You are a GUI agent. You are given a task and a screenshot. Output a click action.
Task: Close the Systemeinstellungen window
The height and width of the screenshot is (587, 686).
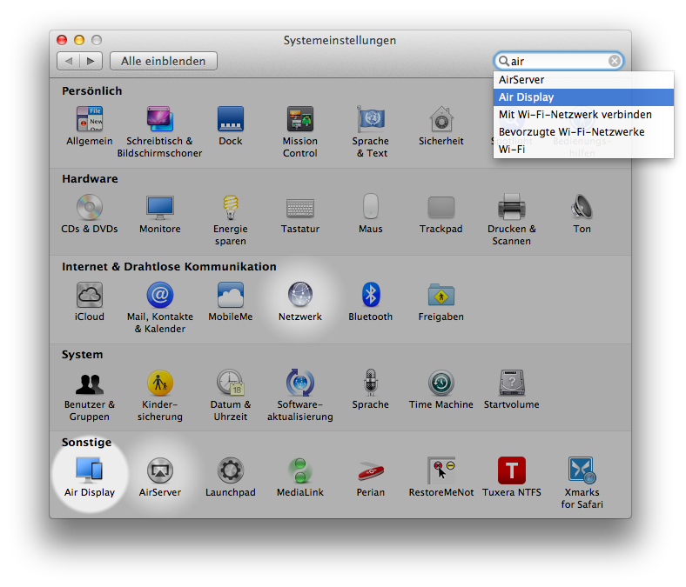pos(62,40)
